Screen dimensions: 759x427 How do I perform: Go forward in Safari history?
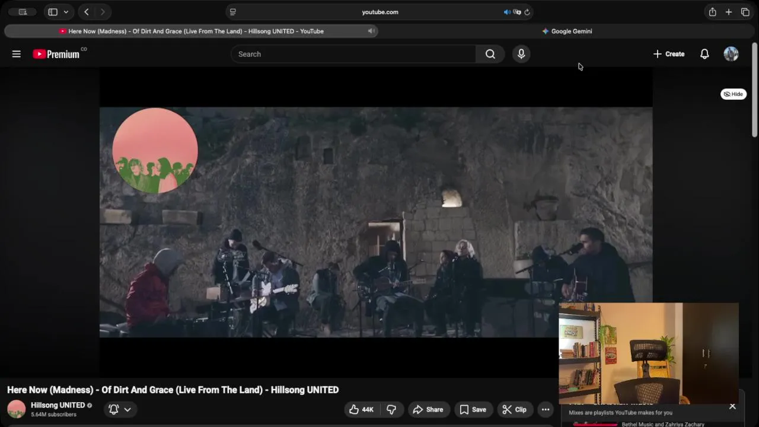coord(103,12)
